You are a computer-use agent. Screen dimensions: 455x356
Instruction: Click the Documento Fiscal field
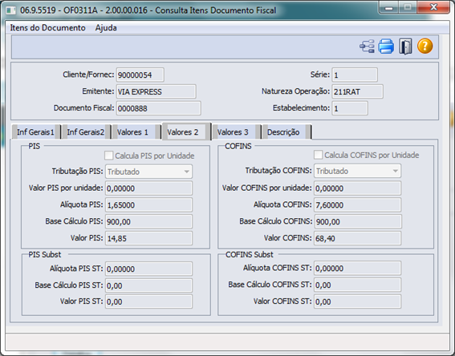[x=158, y=108]
